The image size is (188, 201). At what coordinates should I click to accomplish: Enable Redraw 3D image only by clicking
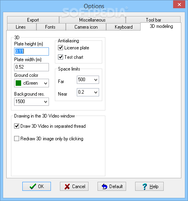(x=16, y=139)
